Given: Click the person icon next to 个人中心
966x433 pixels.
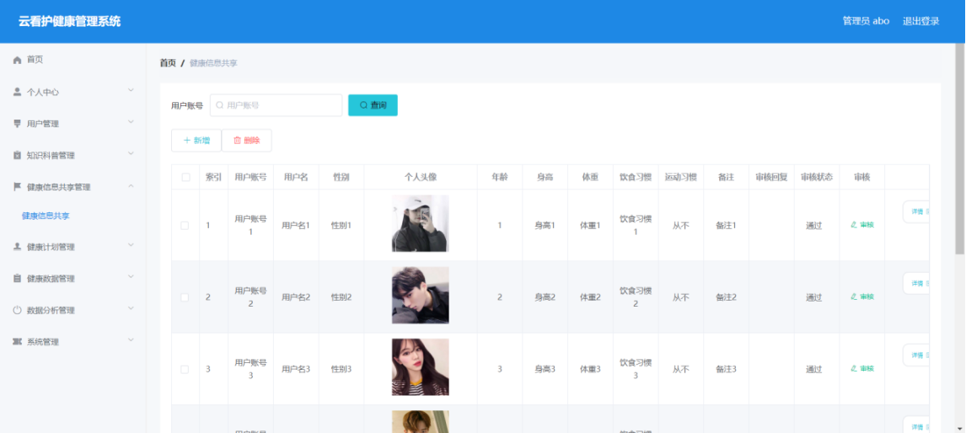Looking at the screenshot, I should point(17,92).
